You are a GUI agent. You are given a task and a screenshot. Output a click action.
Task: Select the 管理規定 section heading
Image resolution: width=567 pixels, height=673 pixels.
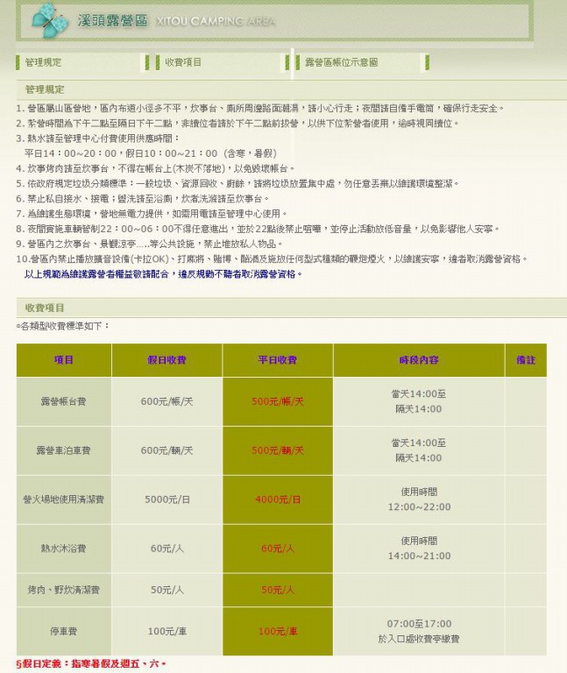coord(45,89)
